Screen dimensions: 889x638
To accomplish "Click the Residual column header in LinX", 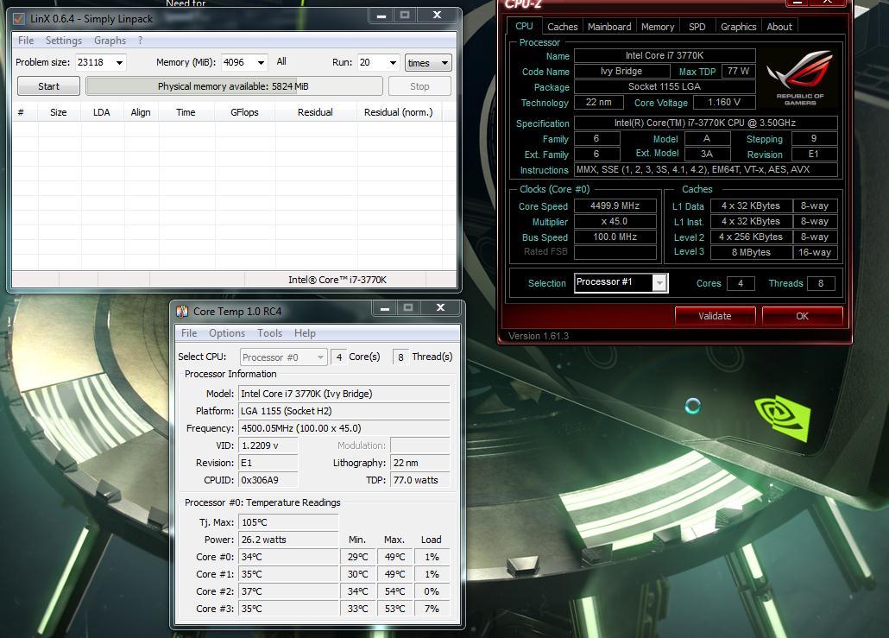I will coord(315,112).
